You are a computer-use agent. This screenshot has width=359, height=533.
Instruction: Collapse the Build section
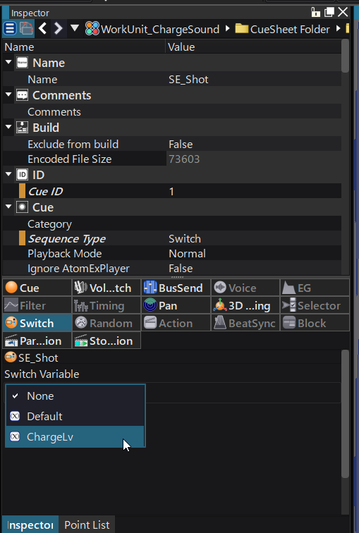(8, 127)
